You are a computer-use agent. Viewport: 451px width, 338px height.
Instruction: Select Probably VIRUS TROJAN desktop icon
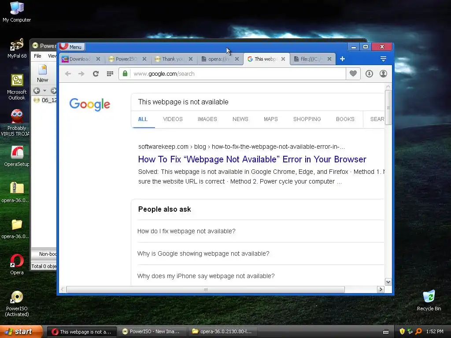tap(16, 123)
